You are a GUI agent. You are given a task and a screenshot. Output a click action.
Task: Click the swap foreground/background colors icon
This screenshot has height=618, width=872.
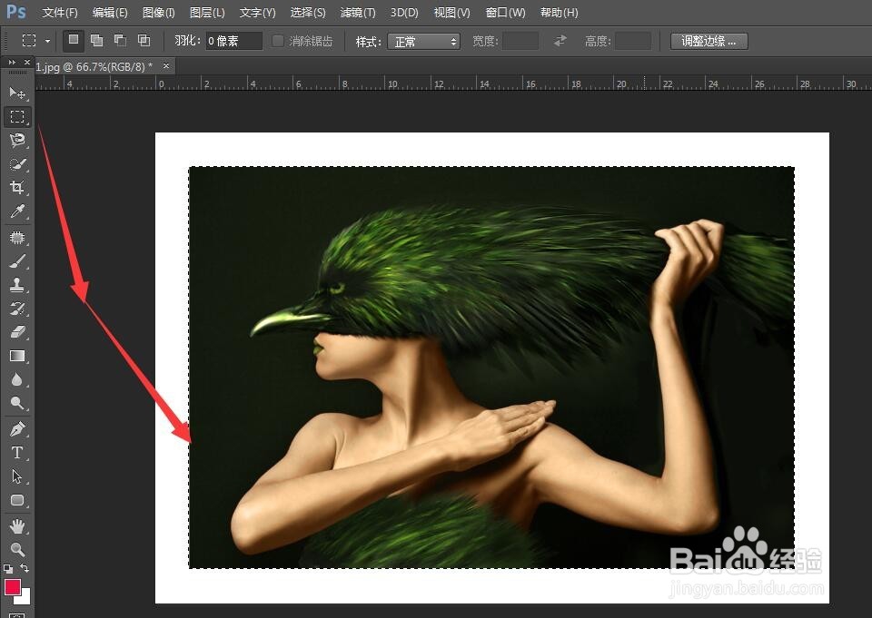[x=25, y=568]
